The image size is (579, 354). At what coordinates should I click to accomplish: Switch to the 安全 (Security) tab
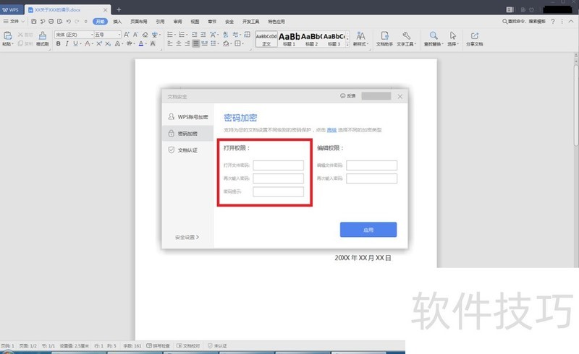[229, 22]
